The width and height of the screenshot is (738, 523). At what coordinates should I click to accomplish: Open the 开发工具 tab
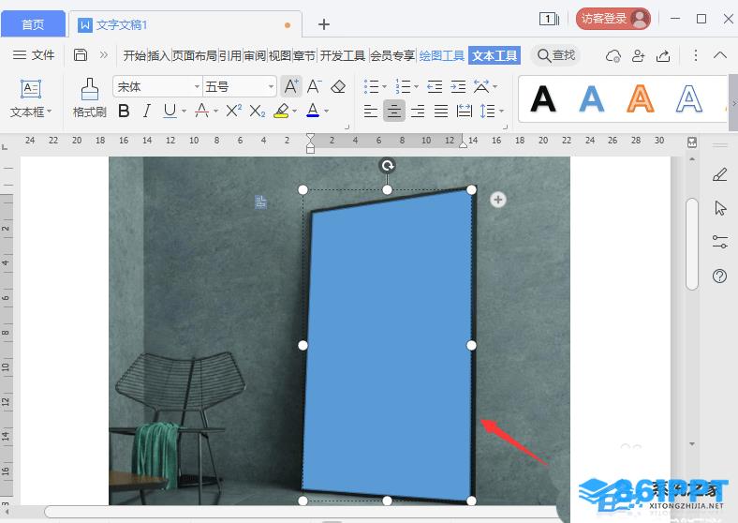click(x=343, y=55)
